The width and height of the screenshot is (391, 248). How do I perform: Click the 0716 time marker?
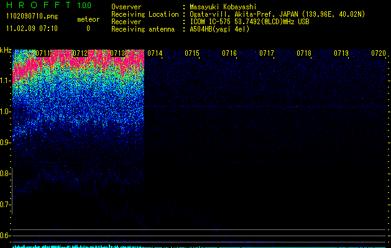(x=229, y=53)
